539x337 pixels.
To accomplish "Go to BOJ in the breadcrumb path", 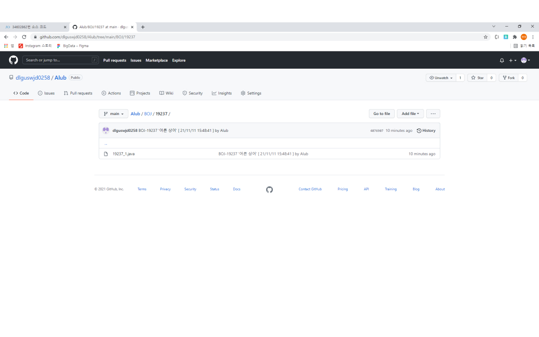I will [x=148, y=114].
